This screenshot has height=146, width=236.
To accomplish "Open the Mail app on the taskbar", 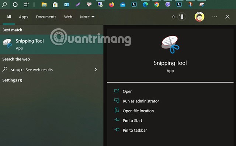I will tap(123, 5).
